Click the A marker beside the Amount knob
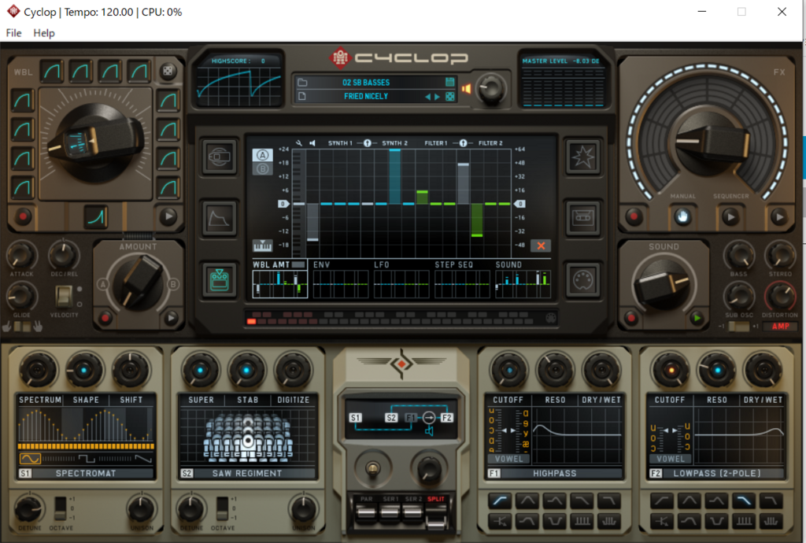This screenshot has width=806, height=543. (103, 284)
